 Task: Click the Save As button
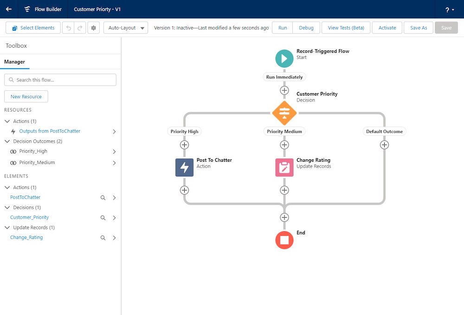(x=419, y=28)
